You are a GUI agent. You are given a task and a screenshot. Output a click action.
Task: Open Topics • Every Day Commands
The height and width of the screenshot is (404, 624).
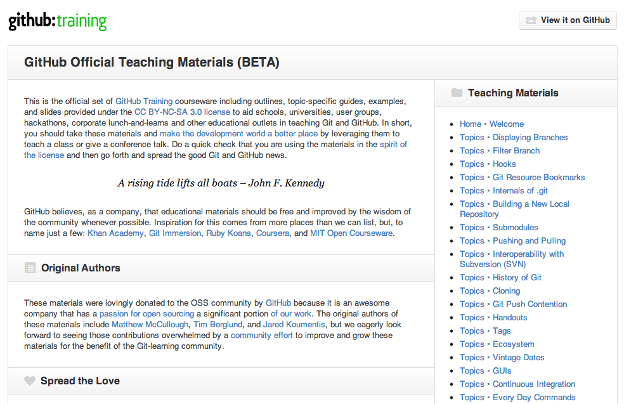coord(517,398)
